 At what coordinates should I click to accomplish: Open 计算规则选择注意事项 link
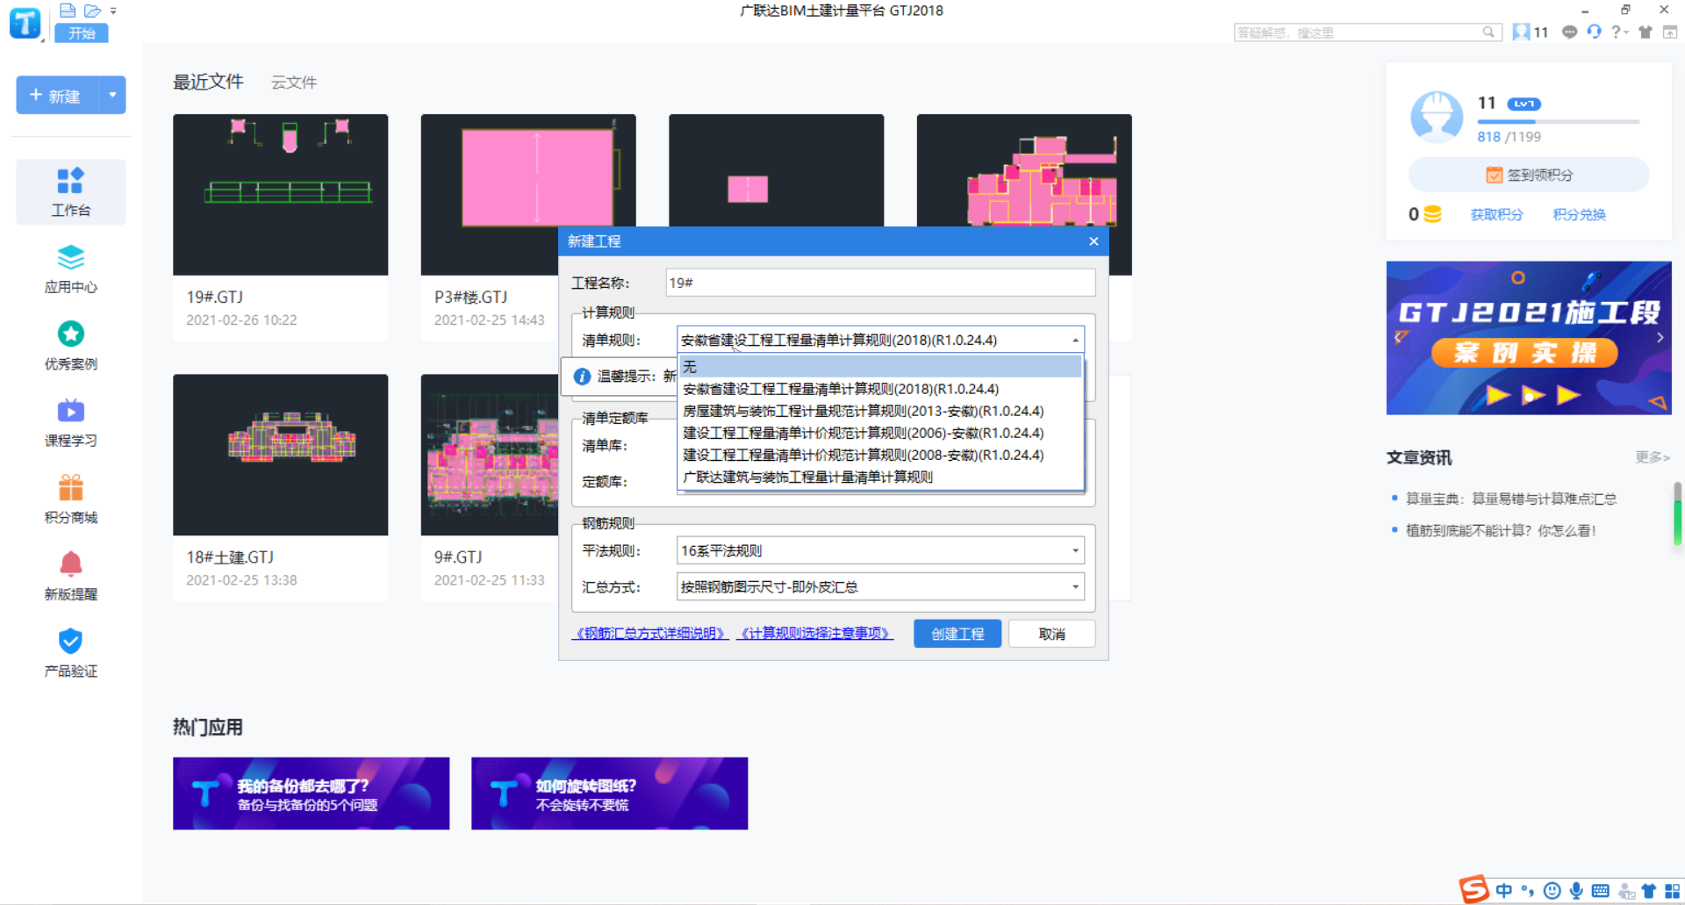814,633
